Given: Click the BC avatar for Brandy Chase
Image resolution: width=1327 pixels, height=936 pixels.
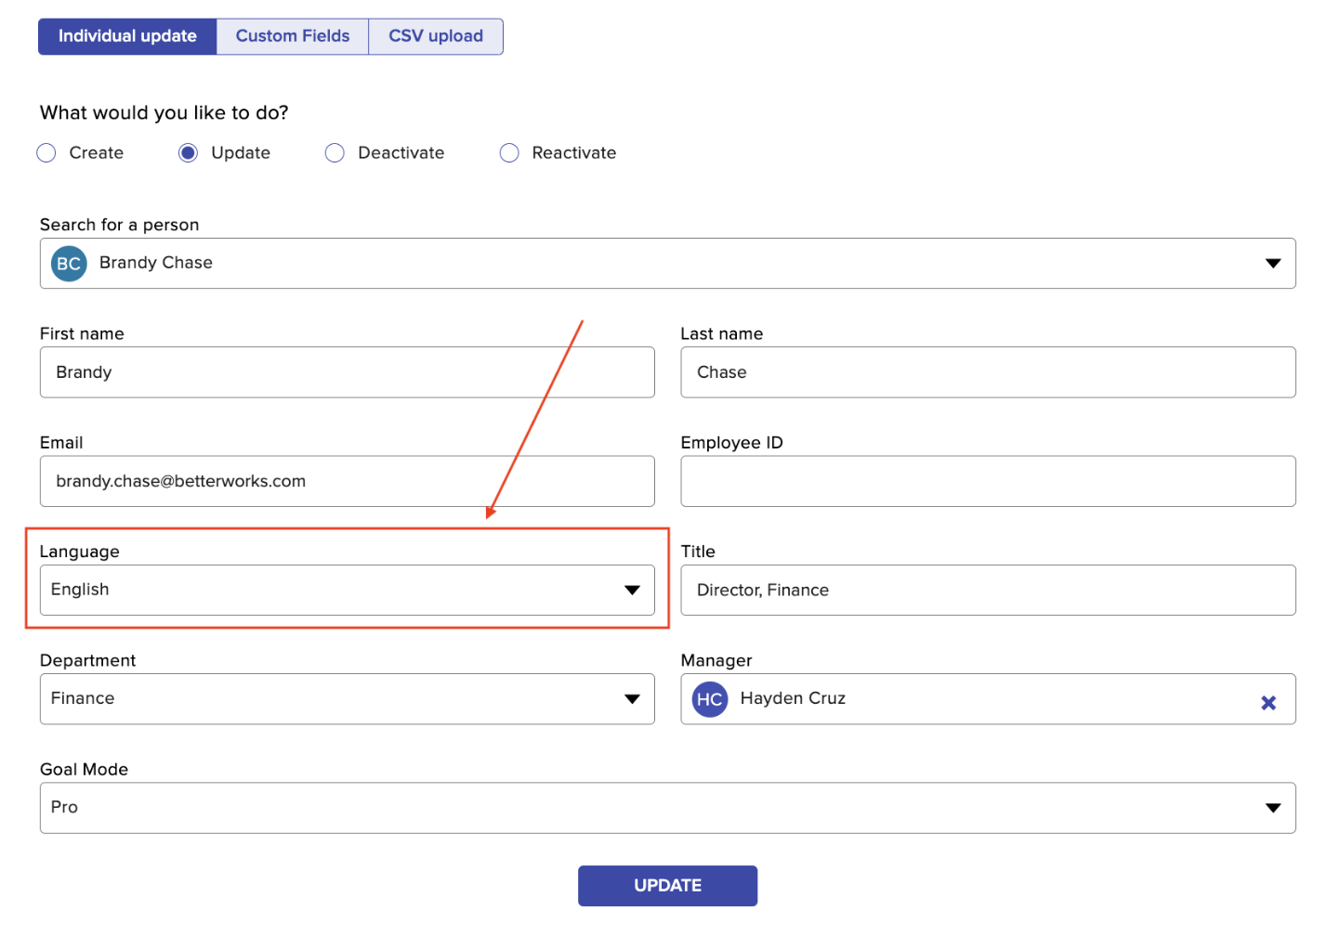Looking at the screenshot, I should point(69,264).
